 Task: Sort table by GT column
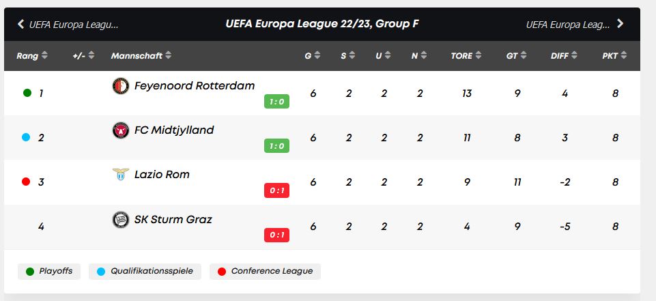[x=516, y=55]
